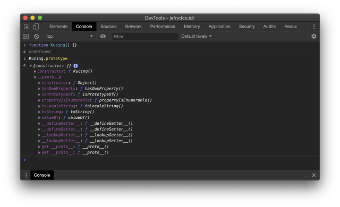Image resolution: width=340 pixels, height=207 pixels.
Task: Expand the __defineSetter__ property
Action: [x=39, y=130]
